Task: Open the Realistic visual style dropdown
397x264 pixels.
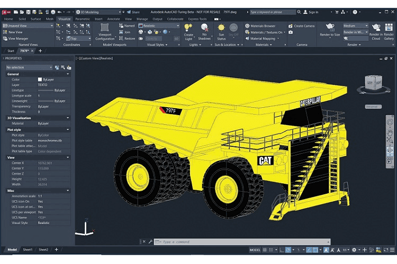Action: [x=159, y=26]
